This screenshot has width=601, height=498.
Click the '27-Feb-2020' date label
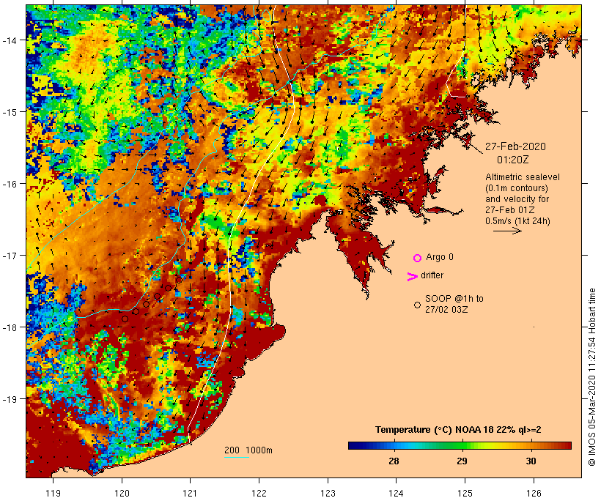click(x=515, y=146)
